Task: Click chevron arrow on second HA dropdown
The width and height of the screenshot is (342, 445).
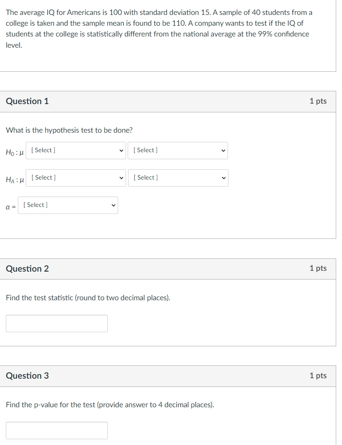Action: pyautogui.click(x=223, y=178)
